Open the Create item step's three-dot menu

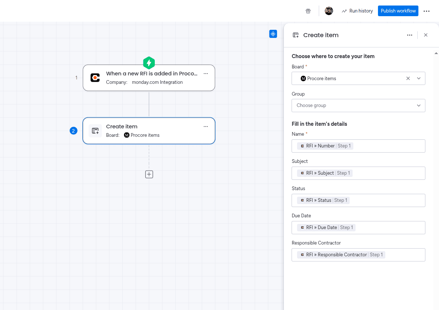point(206,126)
